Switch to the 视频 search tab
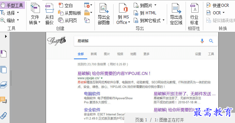 pos(120,54)
